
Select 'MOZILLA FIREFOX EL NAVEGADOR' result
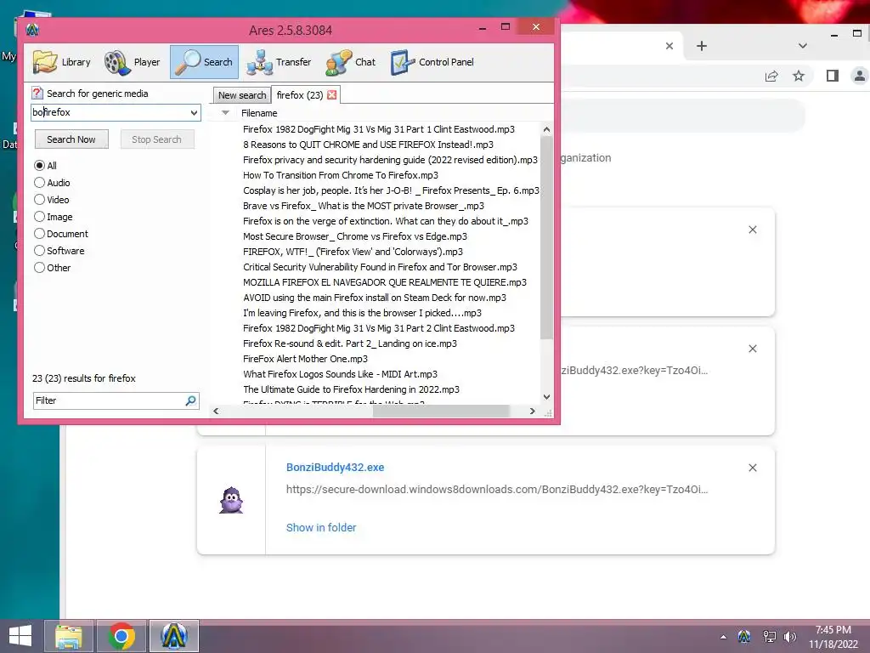(385, 282)
